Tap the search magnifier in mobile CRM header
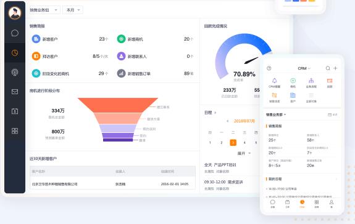The height and width of the screenshot is (224, 355). click(328, 68)
